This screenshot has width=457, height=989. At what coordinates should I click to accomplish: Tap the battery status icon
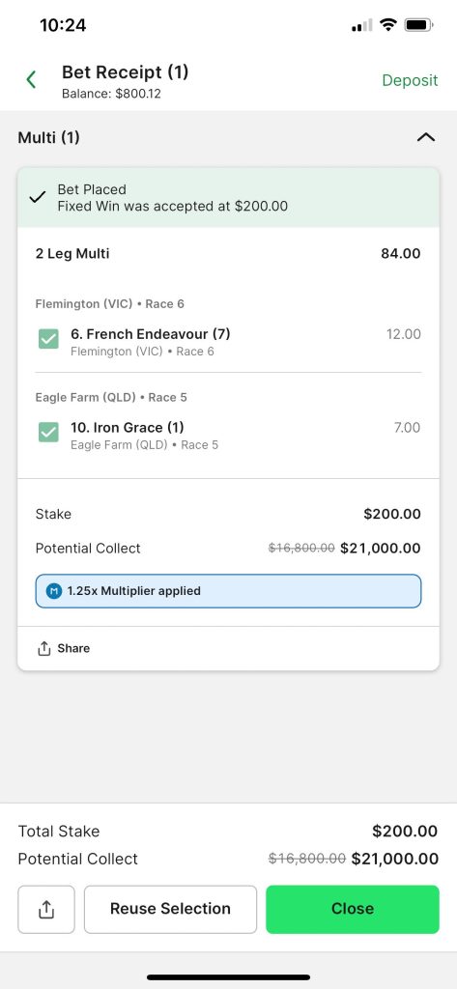point(417,25)
